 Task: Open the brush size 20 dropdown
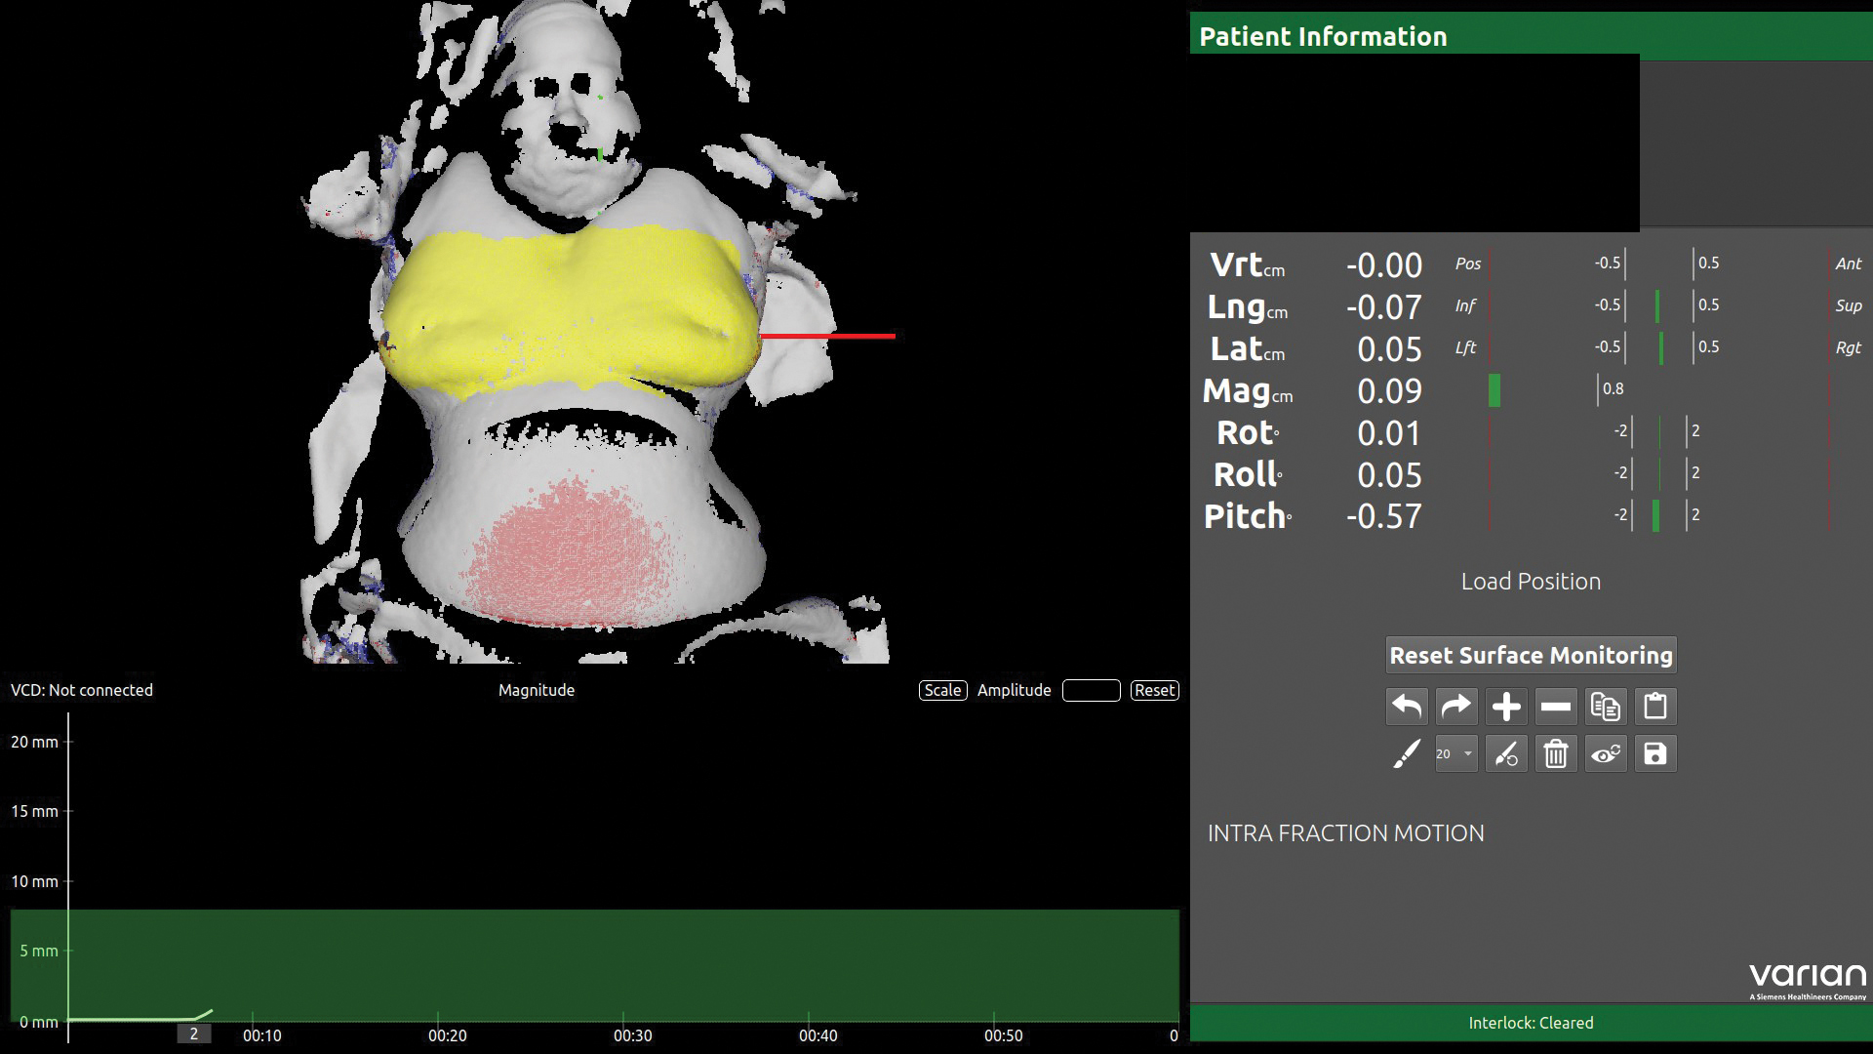click(x=1455, y=752)
